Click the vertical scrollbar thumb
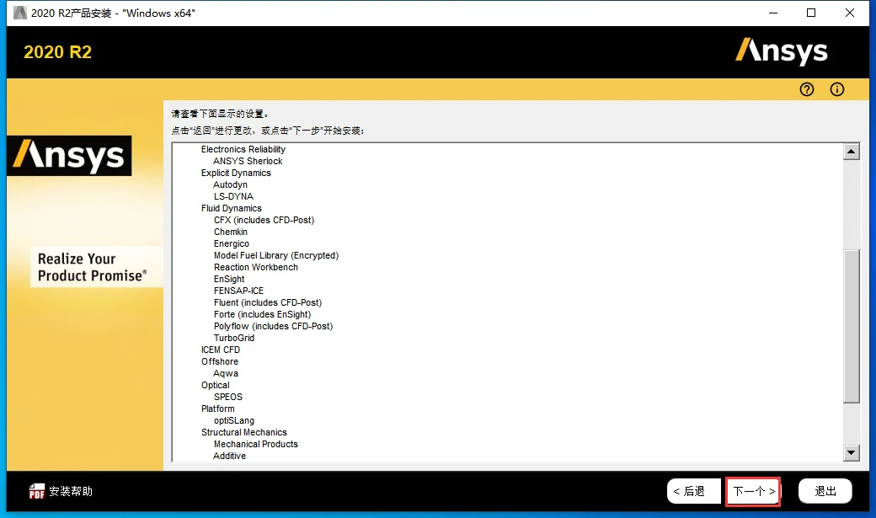 (852, 326)
